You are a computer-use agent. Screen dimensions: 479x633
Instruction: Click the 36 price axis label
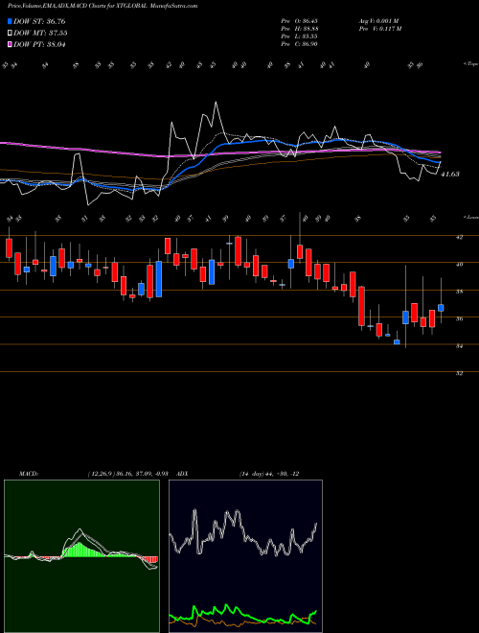coord(459,319)
